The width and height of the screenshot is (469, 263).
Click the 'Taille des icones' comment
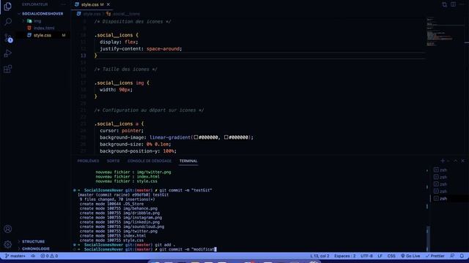125,69
